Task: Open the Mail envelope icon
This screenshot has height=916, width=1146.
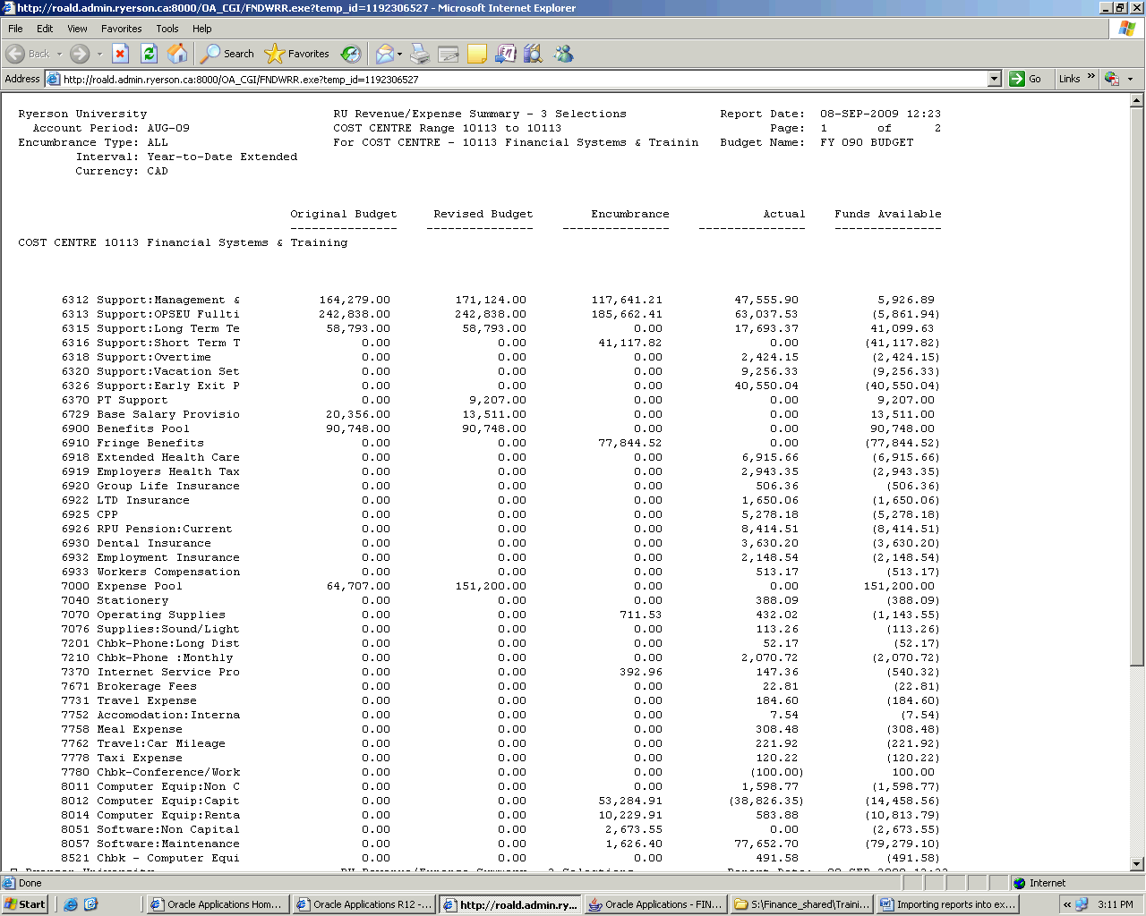Action: point(384,54)
